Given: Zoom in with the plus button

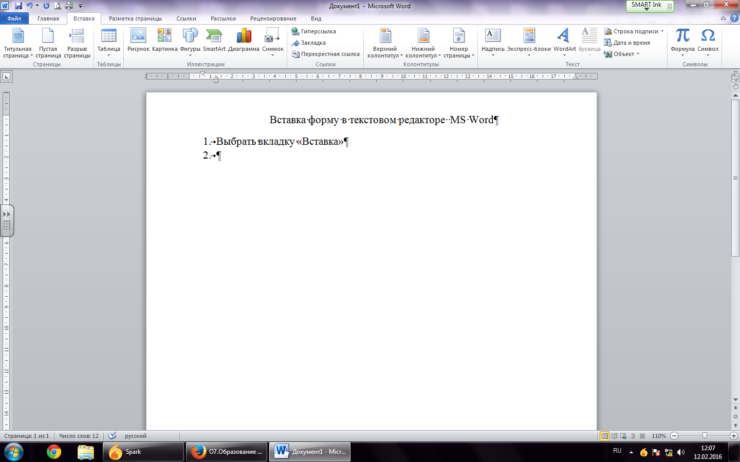Looking at the screenshot, I should tap(734, 436).
